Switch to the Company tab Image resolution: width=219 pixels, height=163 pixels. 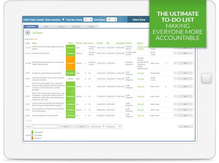click(61, 27)
